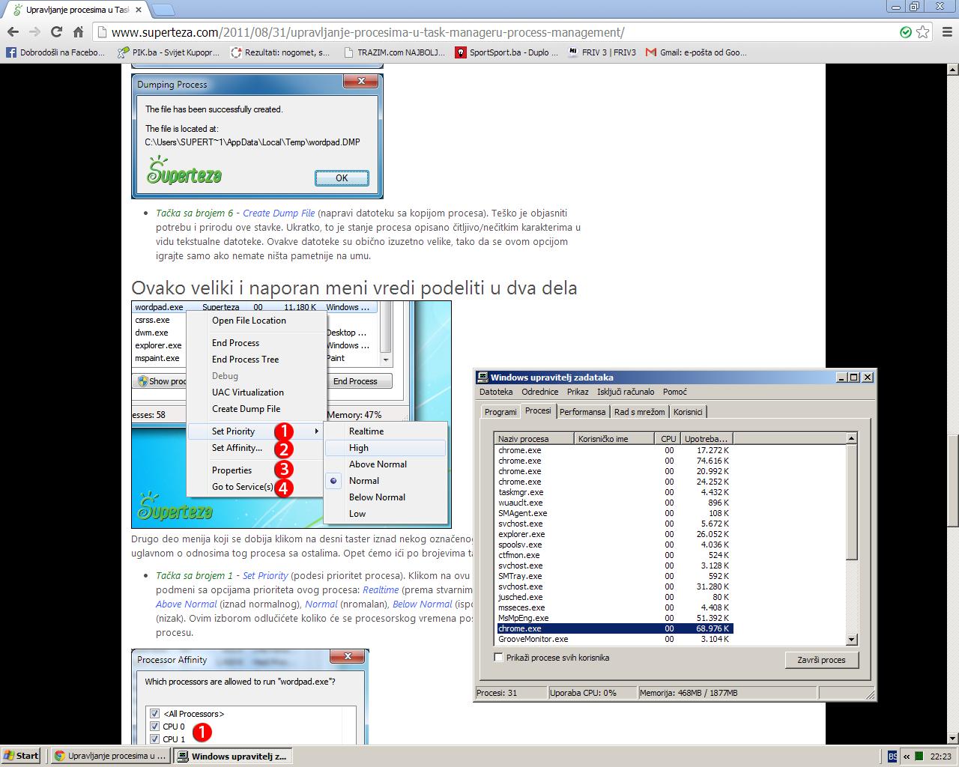Click the process list scroll-down arrow

851,640
